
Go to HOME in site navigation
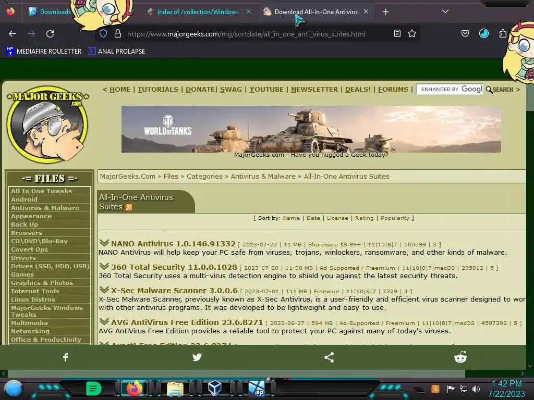click(119, 90)
